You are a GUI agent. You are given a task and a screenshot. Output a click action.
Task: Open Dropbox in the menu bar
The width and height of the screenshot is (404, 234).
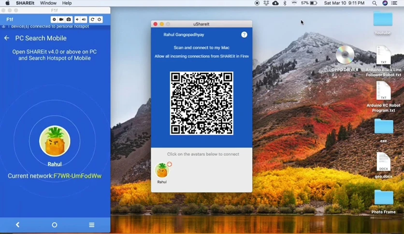coord(266,3)
